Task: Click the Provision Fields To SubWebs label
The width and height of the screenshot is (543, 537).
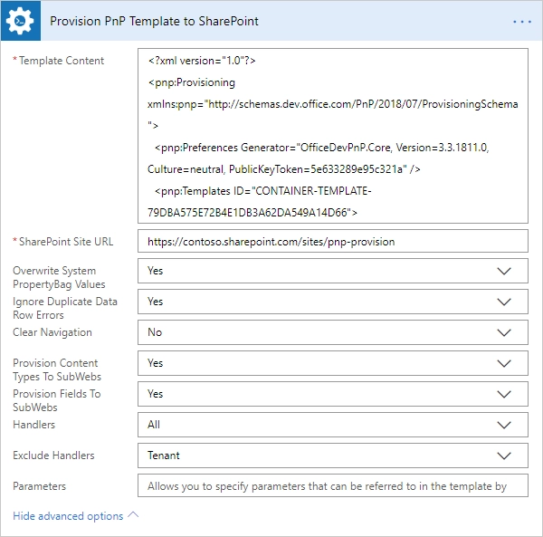Action: pos(56,400)
